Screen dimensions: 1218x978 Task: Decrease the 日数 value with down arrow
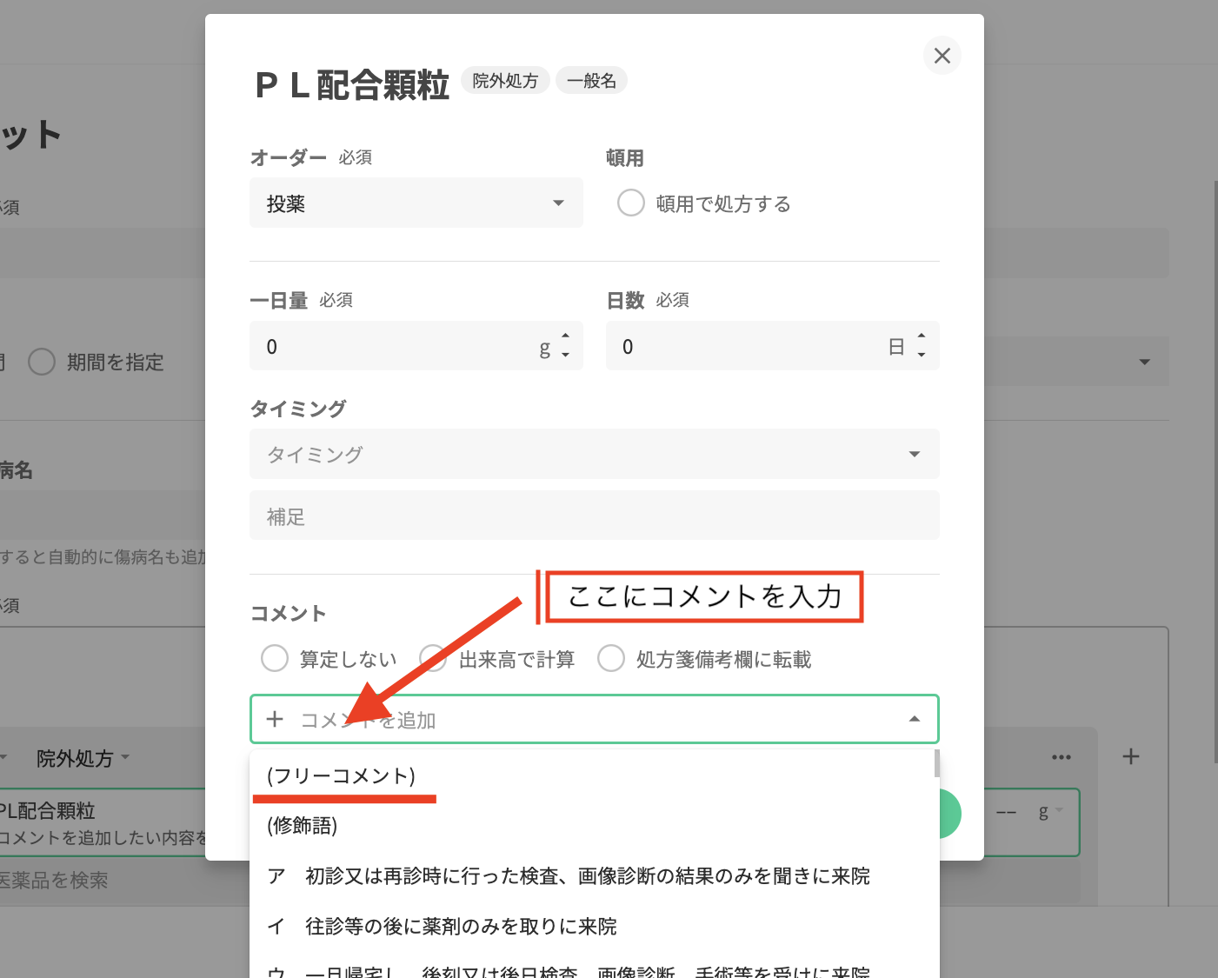coord(922,356)
